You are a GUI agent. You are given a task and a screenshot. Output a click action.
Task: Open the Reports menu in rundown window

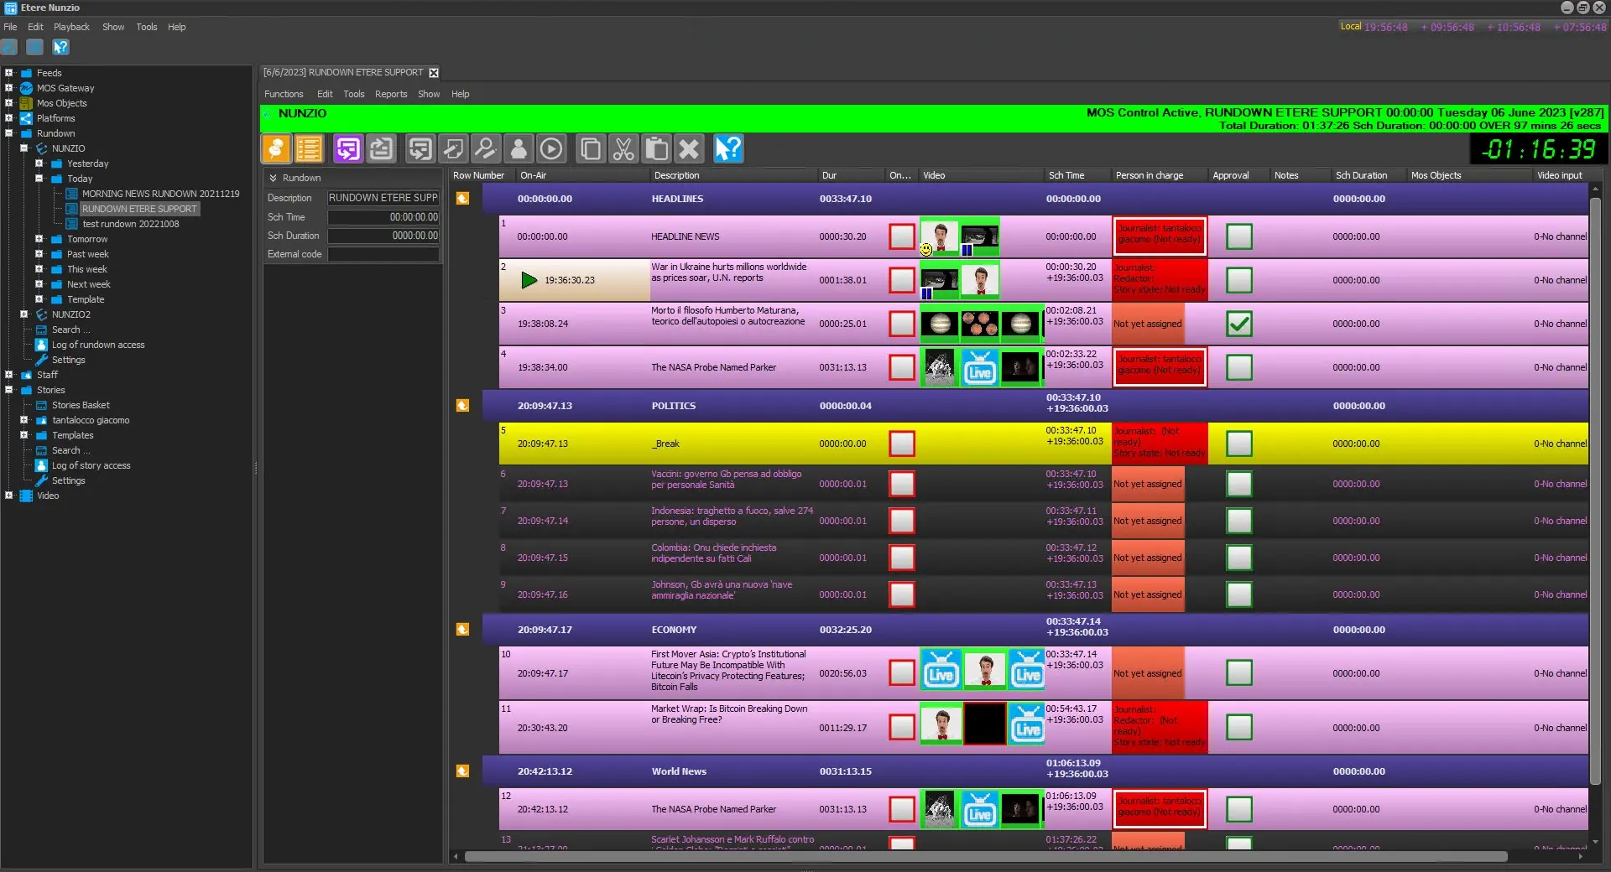tap(390, 94)
